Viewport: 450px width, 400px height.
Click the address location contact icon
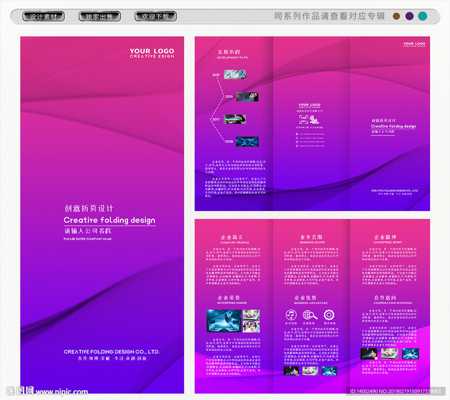[x=297, y=134]
